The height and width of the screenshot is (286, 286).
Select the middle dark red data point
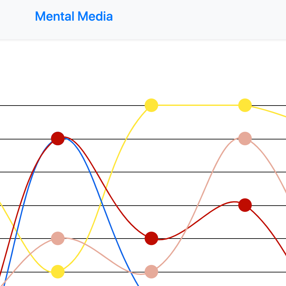pyautogui.click(x=151, y=239)
